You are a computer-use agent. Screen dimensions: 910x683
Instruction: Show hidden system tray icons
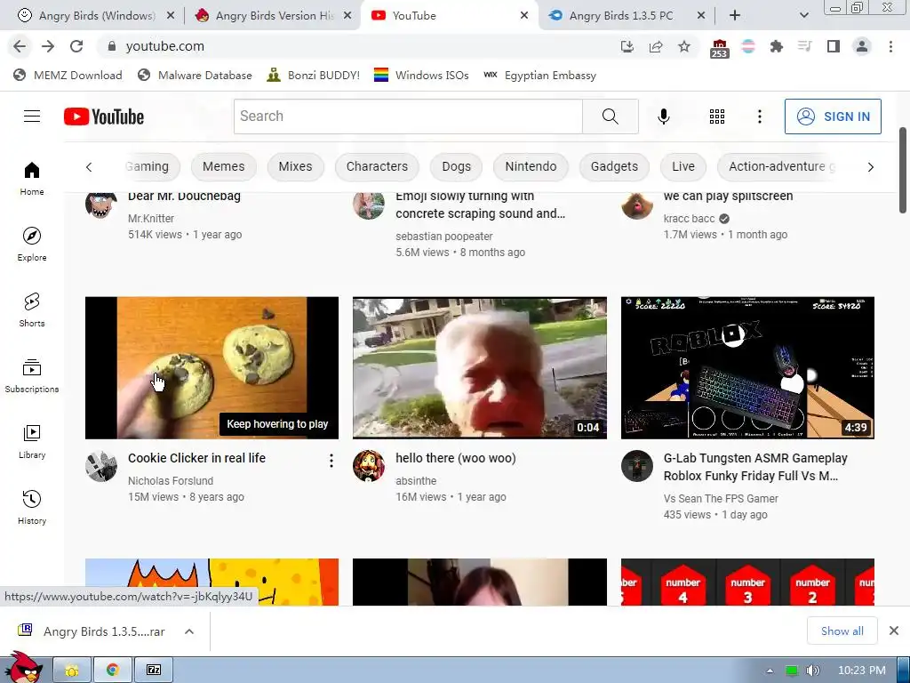pos(770,671)
